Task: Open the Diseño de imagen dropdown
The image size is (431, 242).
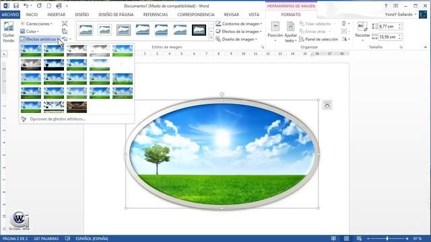Action: (236, 39)
